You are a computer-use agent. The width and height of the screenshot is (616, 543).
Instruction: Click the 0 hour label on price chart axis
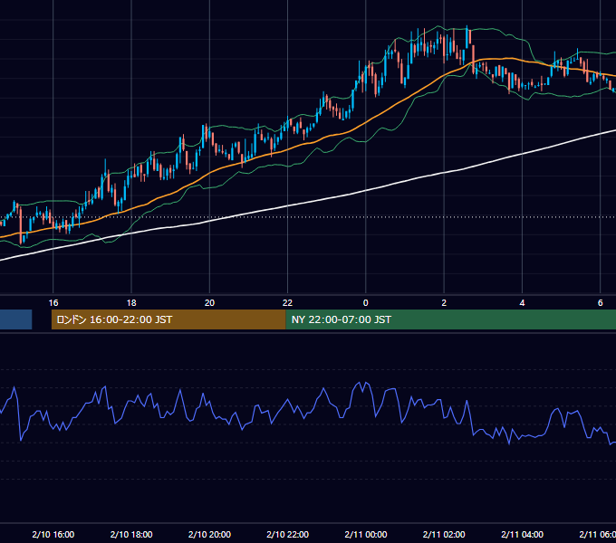click(366, 303)
